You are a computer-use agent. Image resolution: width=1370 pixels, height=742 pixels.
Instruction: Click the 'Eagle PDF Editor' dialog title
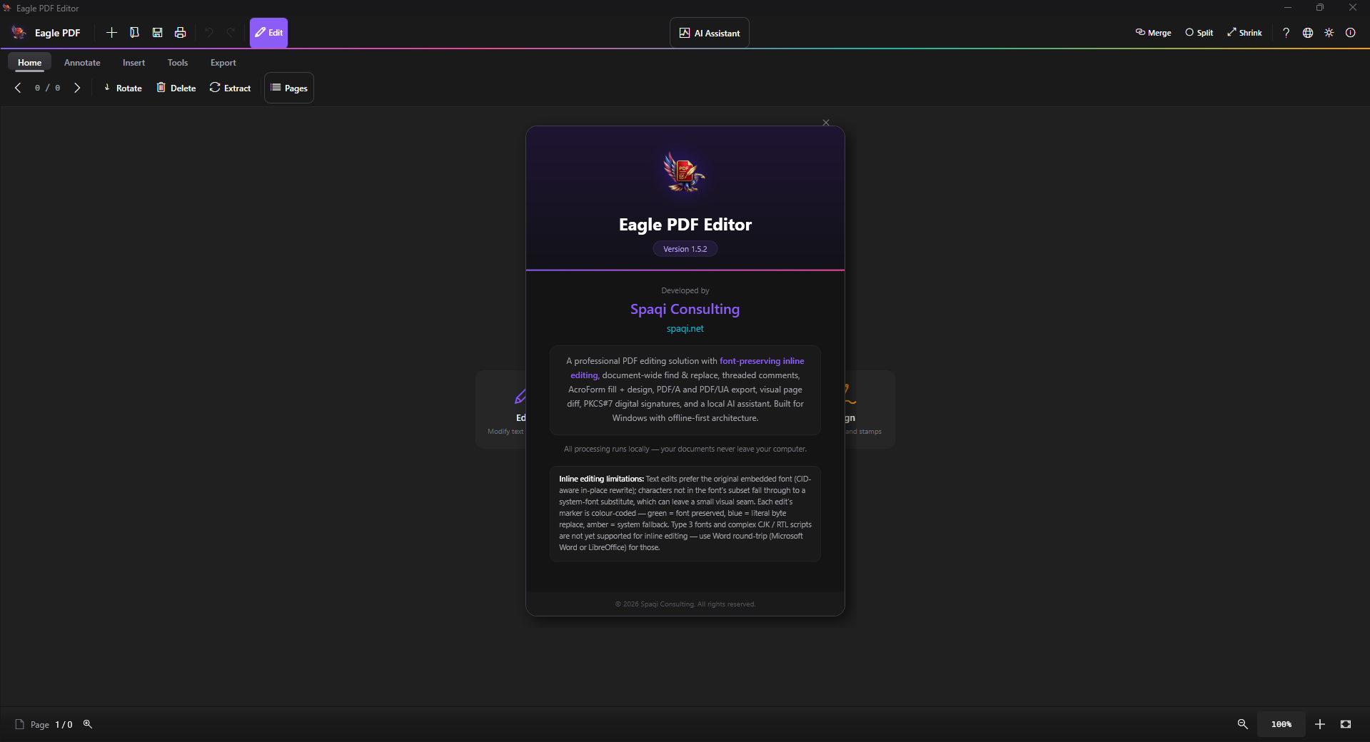point(685,225)
